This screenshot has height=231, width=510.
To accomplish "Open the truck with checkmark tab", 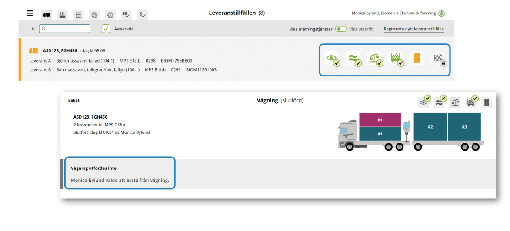I will pos(126,15).
